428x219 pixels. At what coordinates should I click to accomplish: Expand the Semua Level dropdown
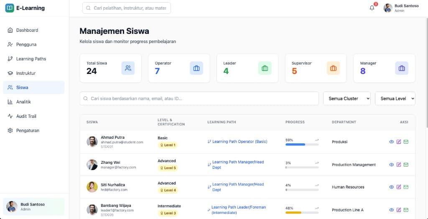pos(395,99)
